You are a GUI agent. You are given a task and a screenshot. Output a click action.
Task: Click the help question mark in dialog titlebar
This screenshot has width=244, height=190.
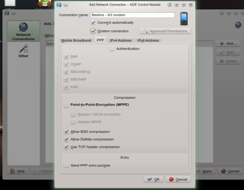tap(169, 5)
